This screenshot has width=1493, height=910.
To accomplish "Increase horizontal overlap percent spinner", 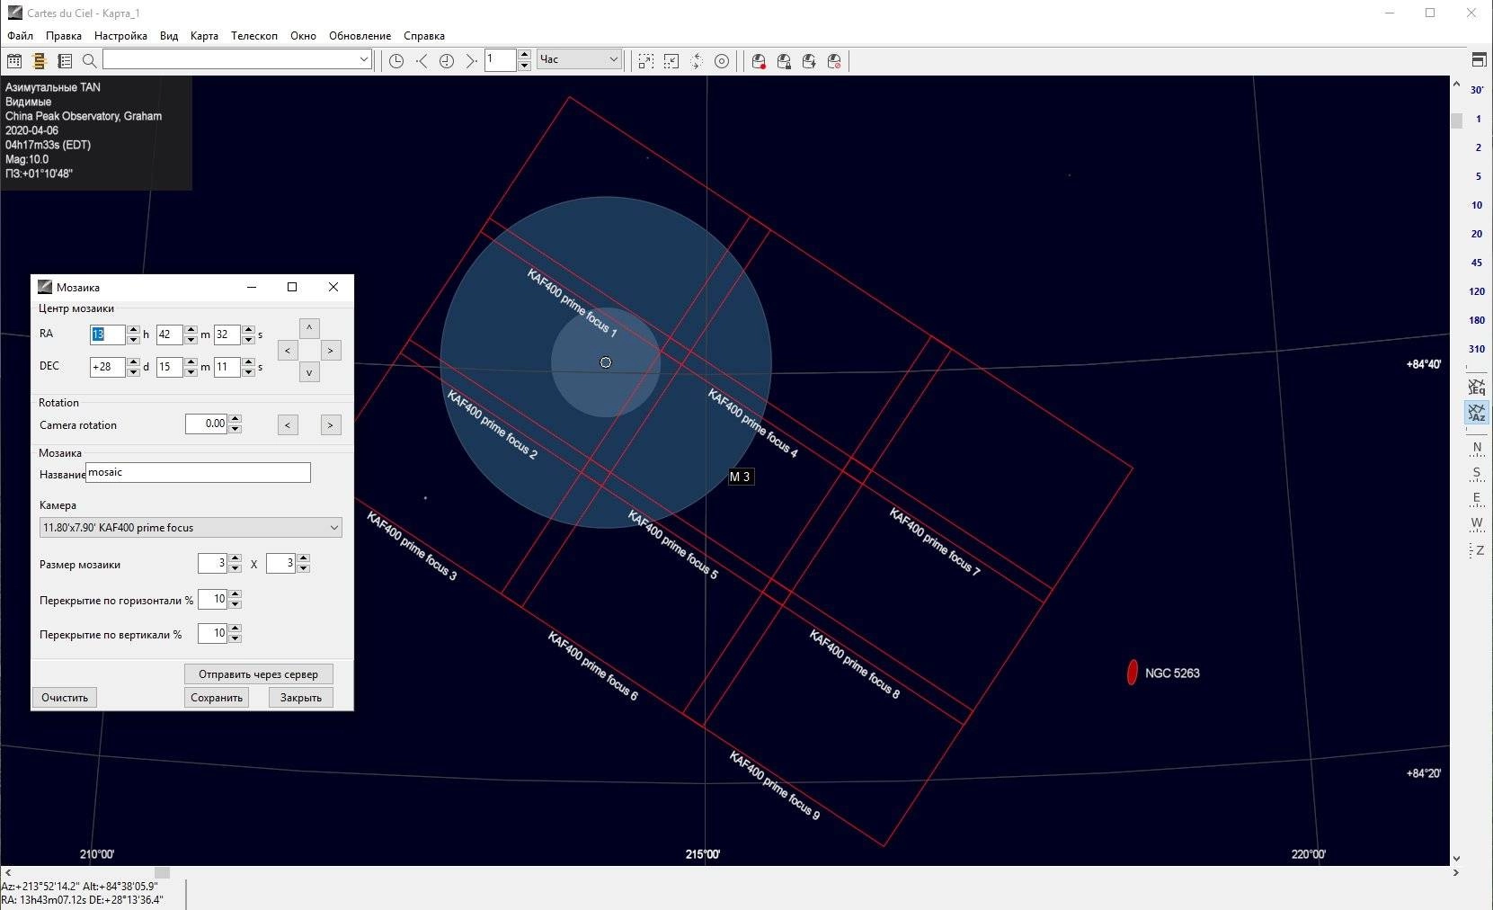I will click(235, 594).
